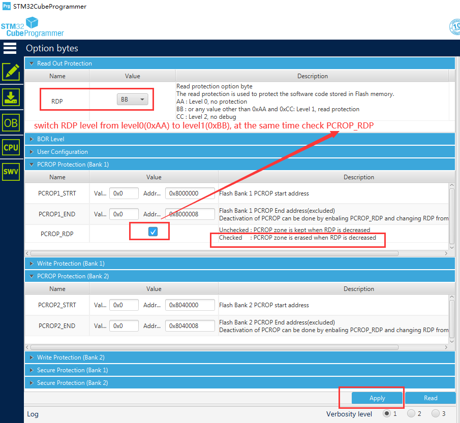Expand the BOR Level section
Image resolution: width=460 pixels, height=423 pixels.
click(240, 139)
